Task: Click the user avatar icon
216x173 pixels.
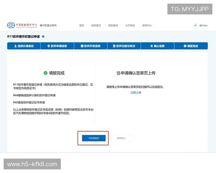Action: [195, 25]
